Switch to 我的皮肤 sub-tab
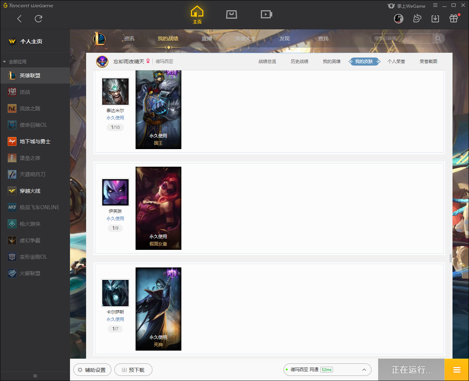Screen dimensions: 469x381 click(x=364, y=62)
